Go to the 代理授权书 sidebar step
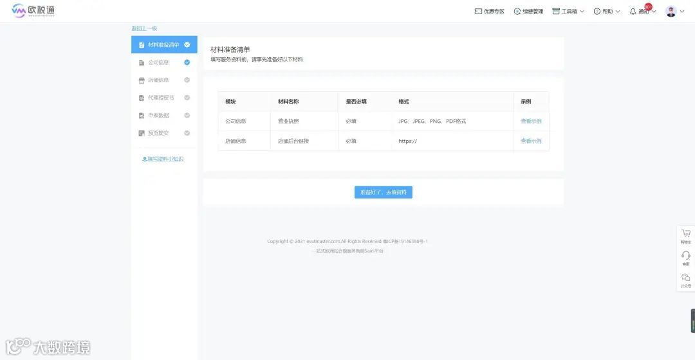This screenshot has width=695, height=360. point(164,98)
